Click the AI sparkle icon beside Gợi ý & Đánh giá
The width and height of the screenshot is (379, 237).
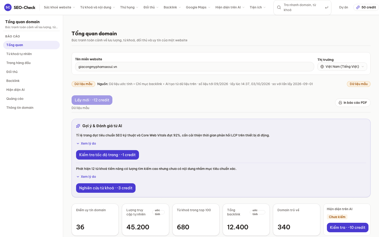click(78, 126)
